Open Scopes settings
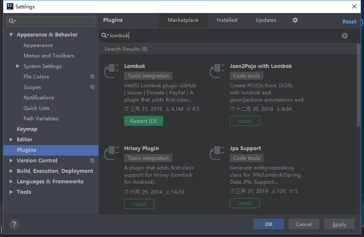The image size is (364, 237). (x=32, y=87)
